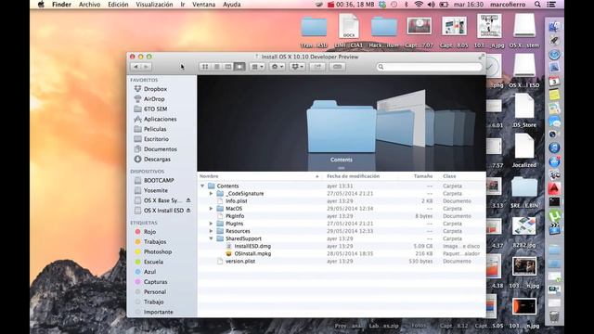Collapse the Contents folder triangle
This screenshot has width=594, height=334.
click(202, 186)
